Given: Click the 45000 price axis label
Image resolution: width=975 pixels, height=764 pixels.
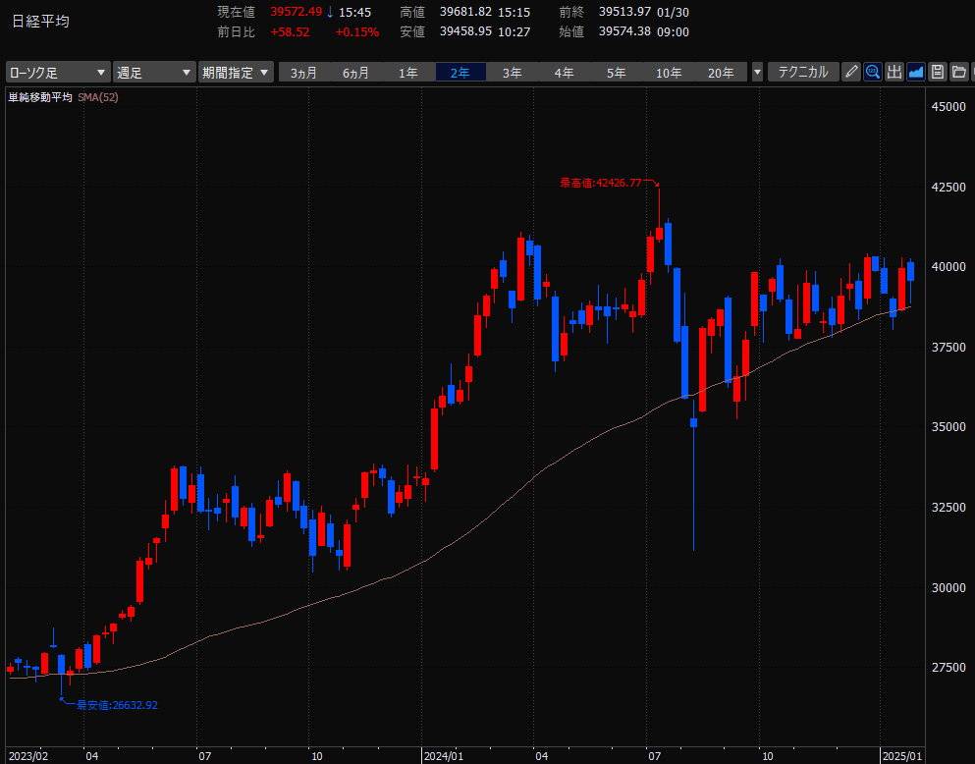Looking at the screenshot, I should (x=948, y=107).
